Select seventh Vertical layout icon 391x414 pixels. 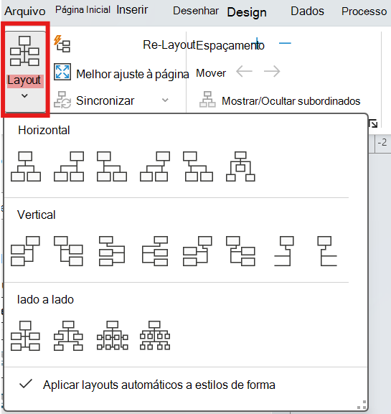(x=284, y=251)
